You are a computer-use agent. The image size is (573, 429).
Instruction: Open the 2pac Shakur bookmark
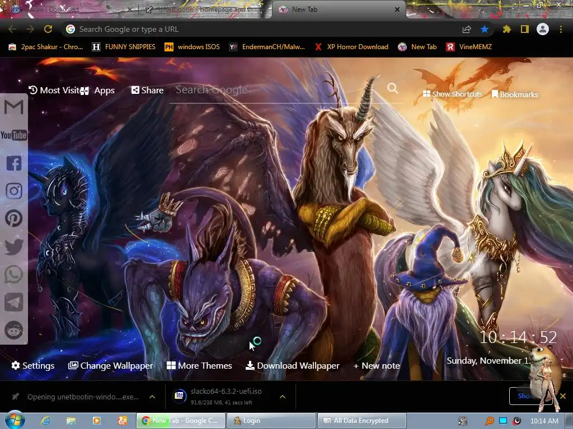click(x=46, y=47)
